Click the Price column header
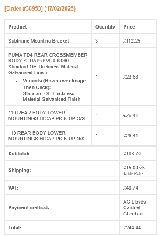 click(129, 27)
